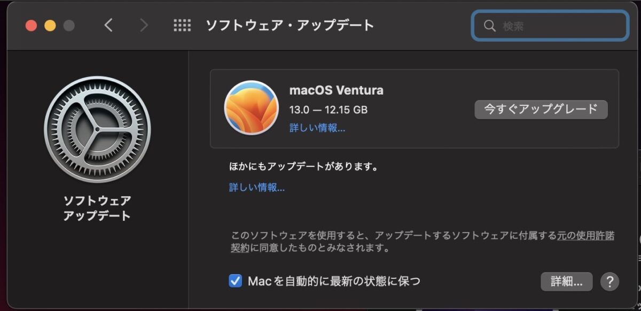Show all preferences via grid icon
Image resolution: width=641 pixels, height=311 pixels.
tap(182, 25)
